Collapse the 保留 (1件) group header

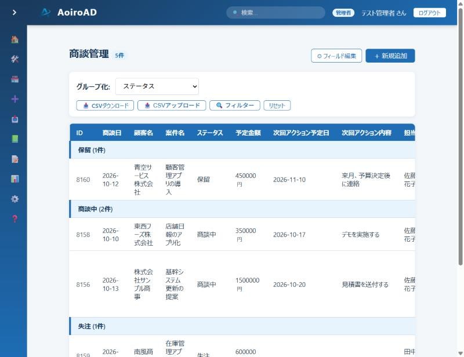242,150
